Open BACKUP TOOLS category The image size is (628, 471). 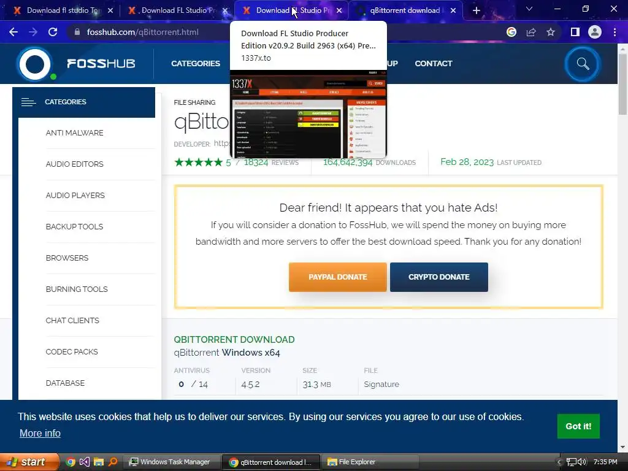pos(74,227)
